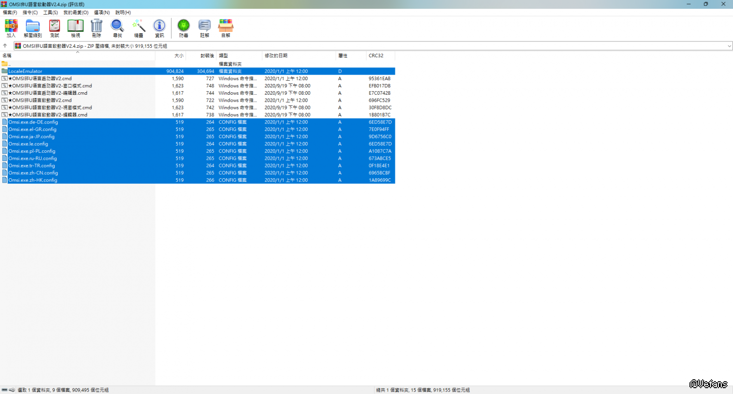Open the 檔案(F) menu
Viewport: 733px width, 394px height.
pyautogui.click(x=10, y=12)
